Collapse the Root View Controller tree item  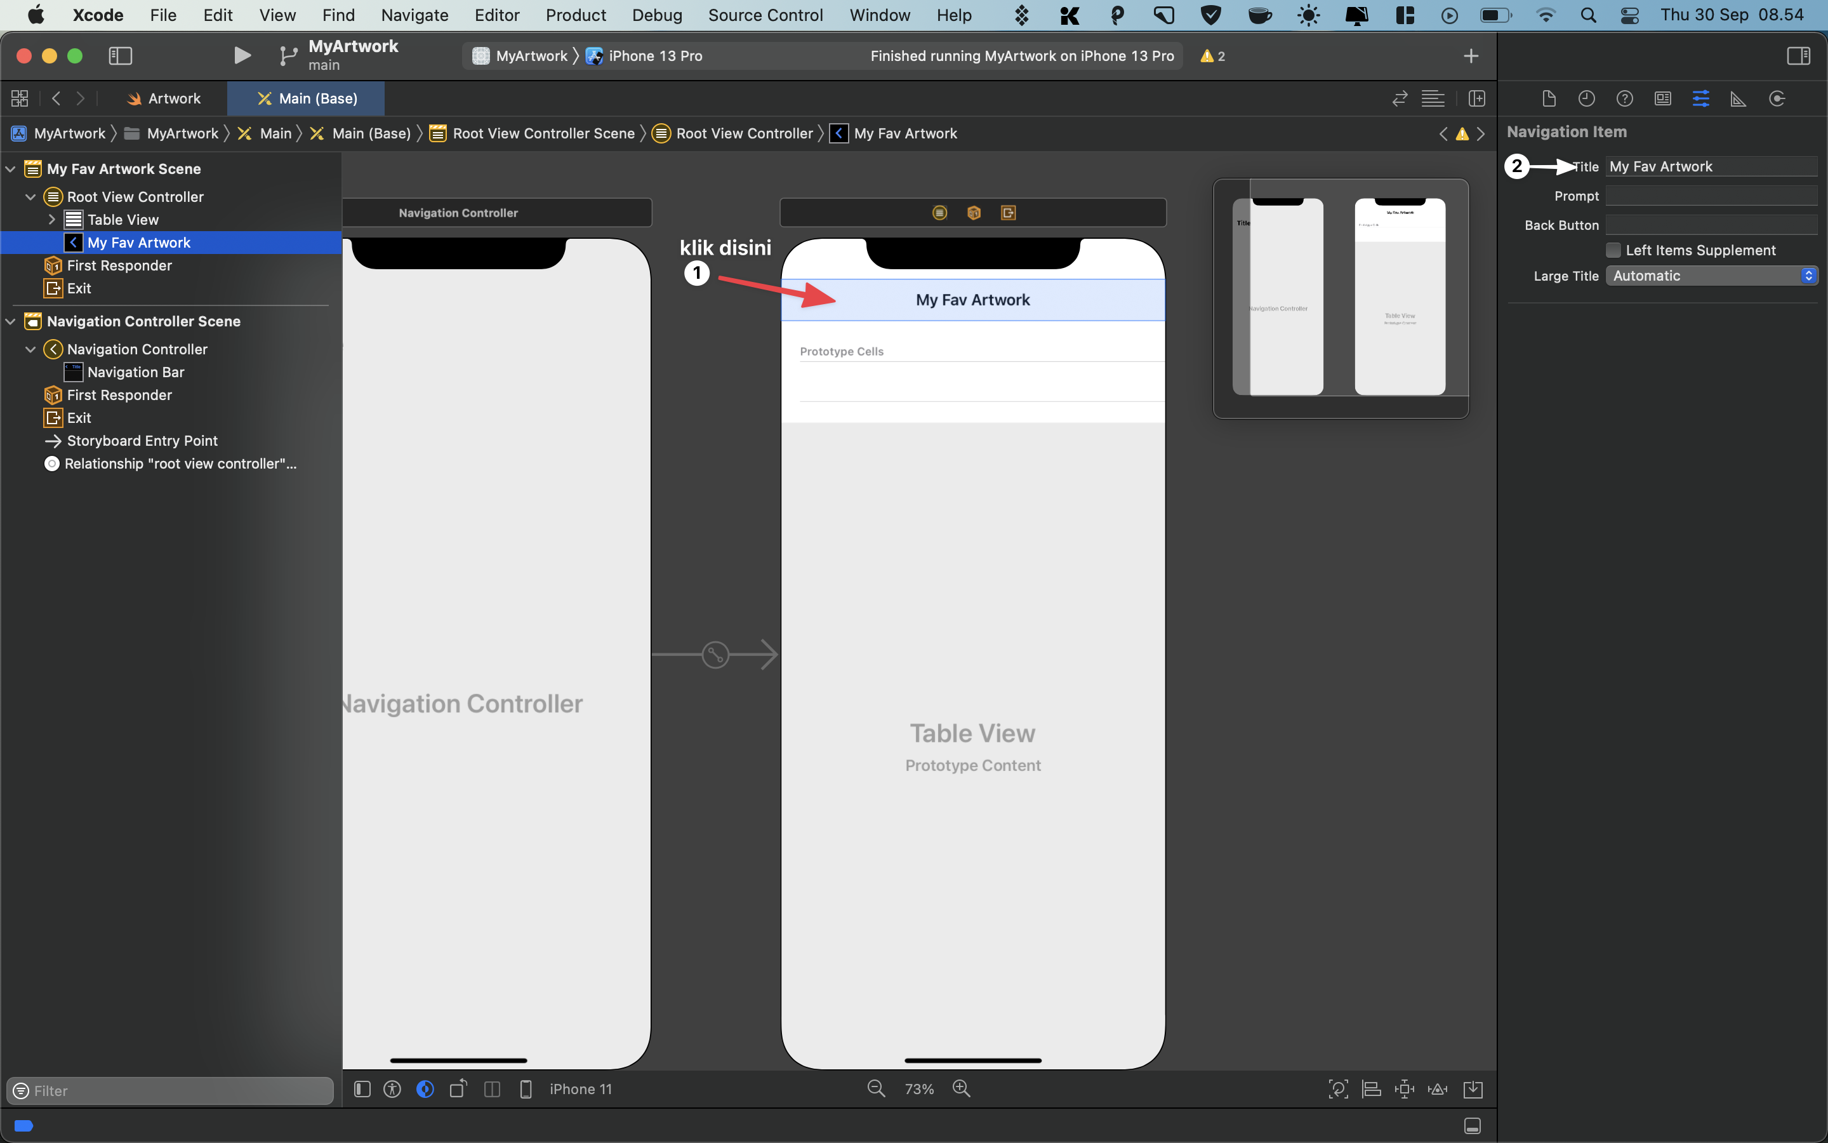click(x=31, y=197)
